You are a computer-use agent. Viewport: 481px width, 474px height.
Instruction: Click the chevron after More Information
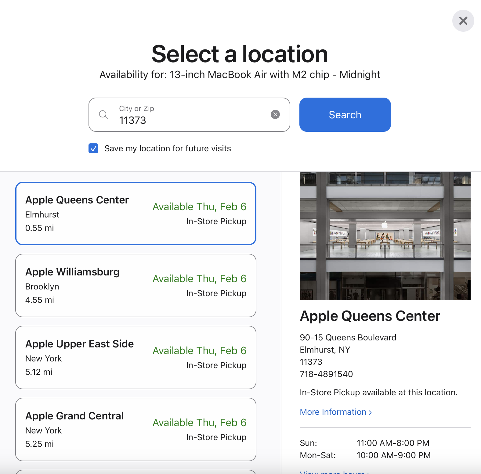pyautogui.click(x=370, y=412)
